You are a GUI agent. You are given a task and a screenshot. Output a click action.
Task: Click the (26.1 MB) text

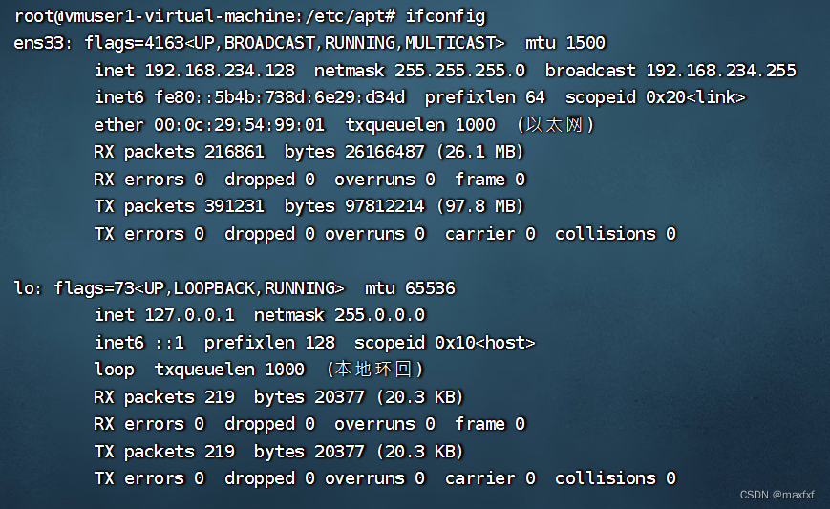tap(480, 153)
